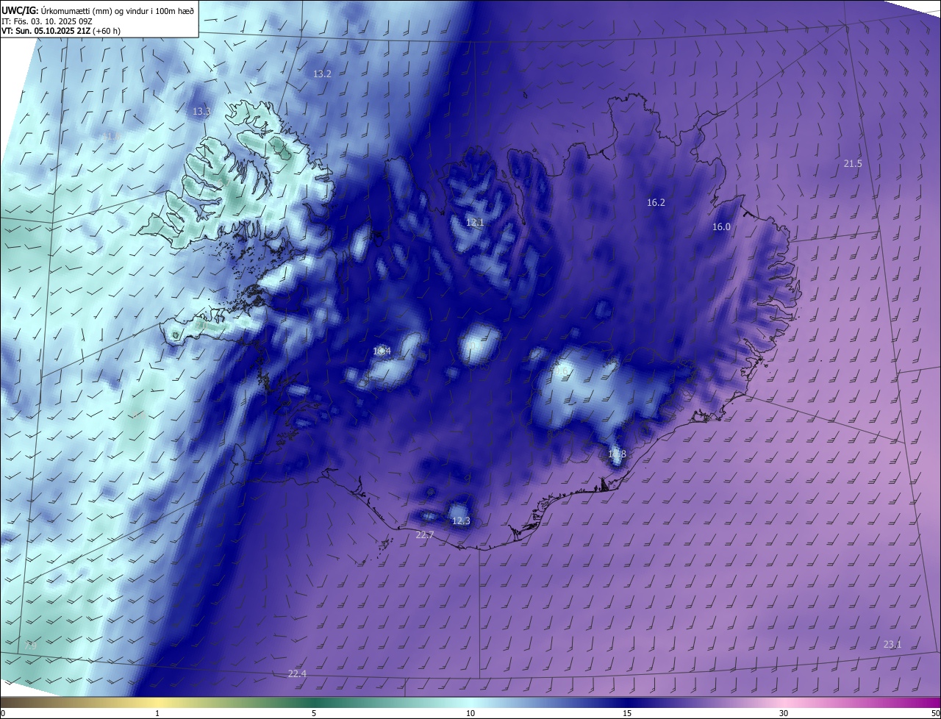Click the 10 tick label on the color scale
941x719 pixels.
470,713
